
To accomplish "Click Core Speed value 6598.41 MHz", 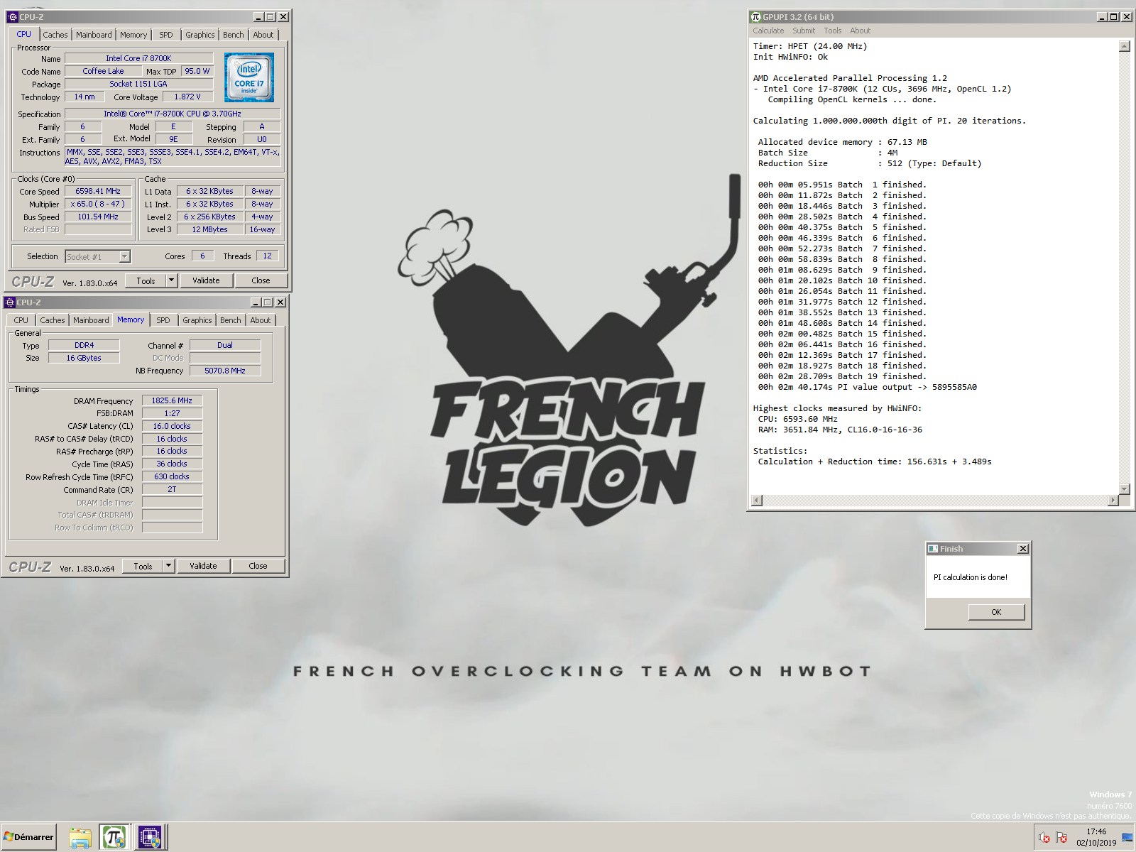I will [98, 191].
